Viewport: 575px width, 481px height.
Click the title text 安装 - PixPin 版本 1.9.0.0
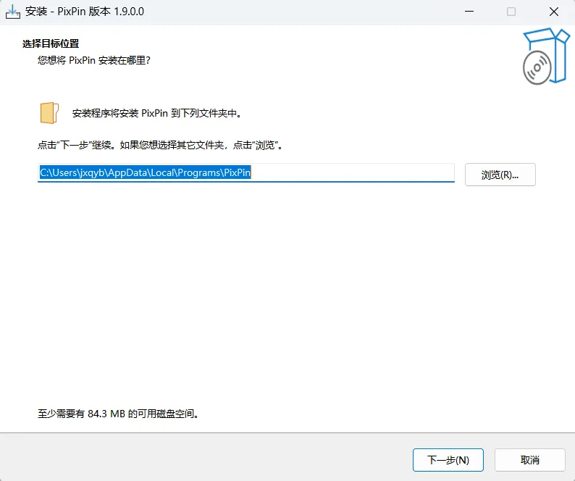point(84,12)
